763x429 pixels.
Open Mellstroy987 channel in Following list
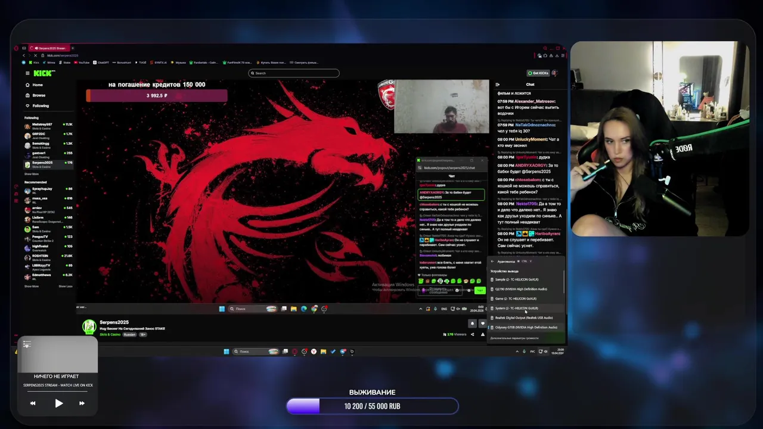(x=48, y=125)
